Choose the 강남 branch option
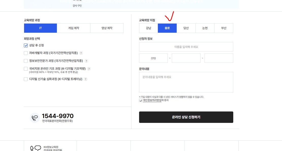 click(148, 28)
